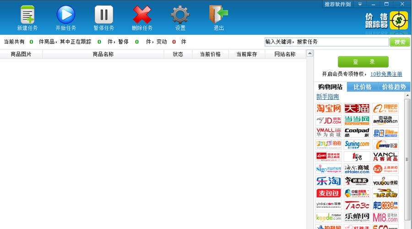Open the 当当网 dangdang logo
Image resolution: width=412 pixels, height=229 pixels.
tap(357, 120)
